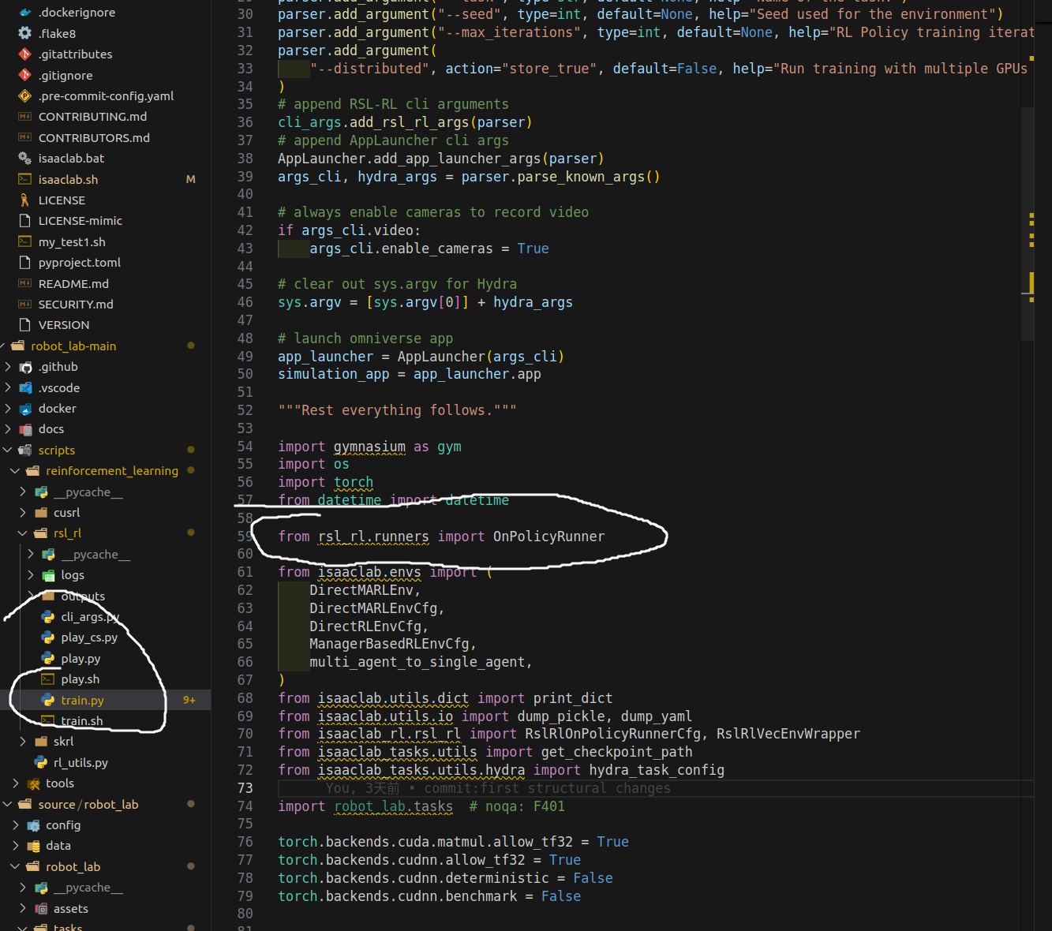Click the 9+ problems badge on train.py

point(189,701)
